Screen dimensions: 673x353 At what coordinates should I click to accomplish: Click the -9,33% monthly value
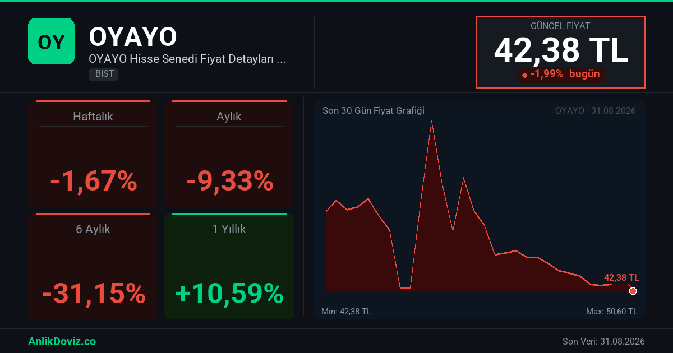[229, 181]
